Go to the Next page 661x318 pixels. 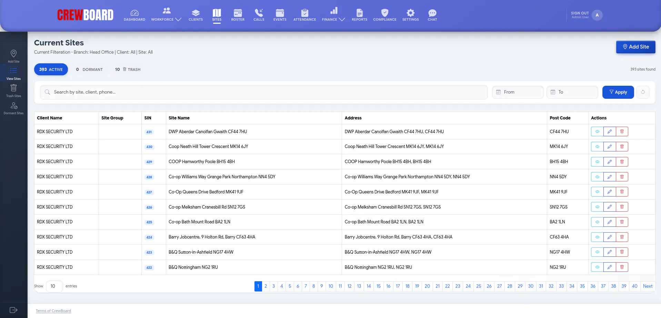pos(648,286)
